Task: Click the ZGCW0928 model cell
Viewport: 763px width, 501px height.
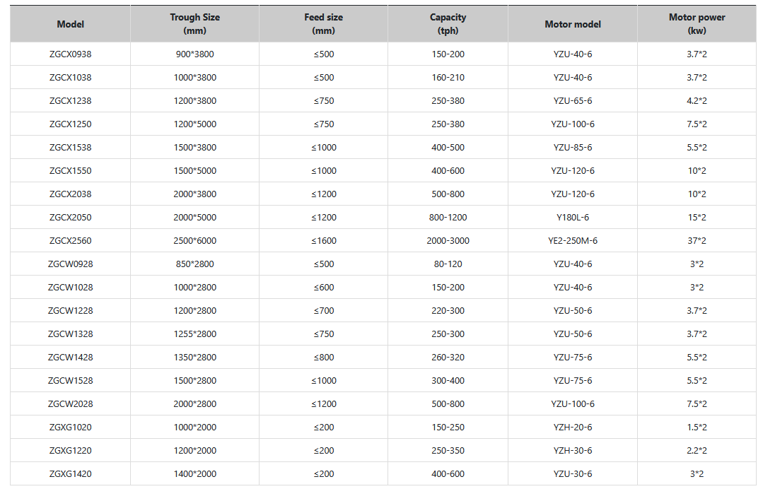Action: [x=70, y=264]
